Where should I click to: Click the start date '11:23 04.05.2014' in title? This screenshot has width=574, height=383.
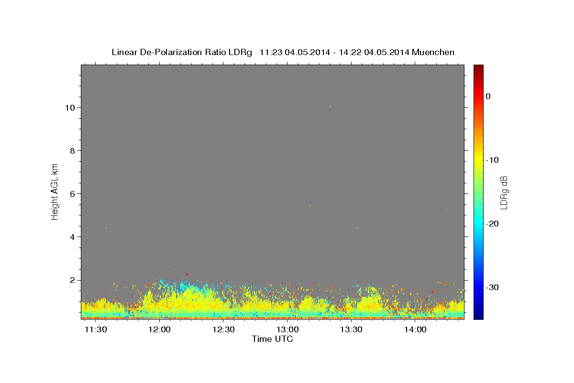tap(294, 52)
